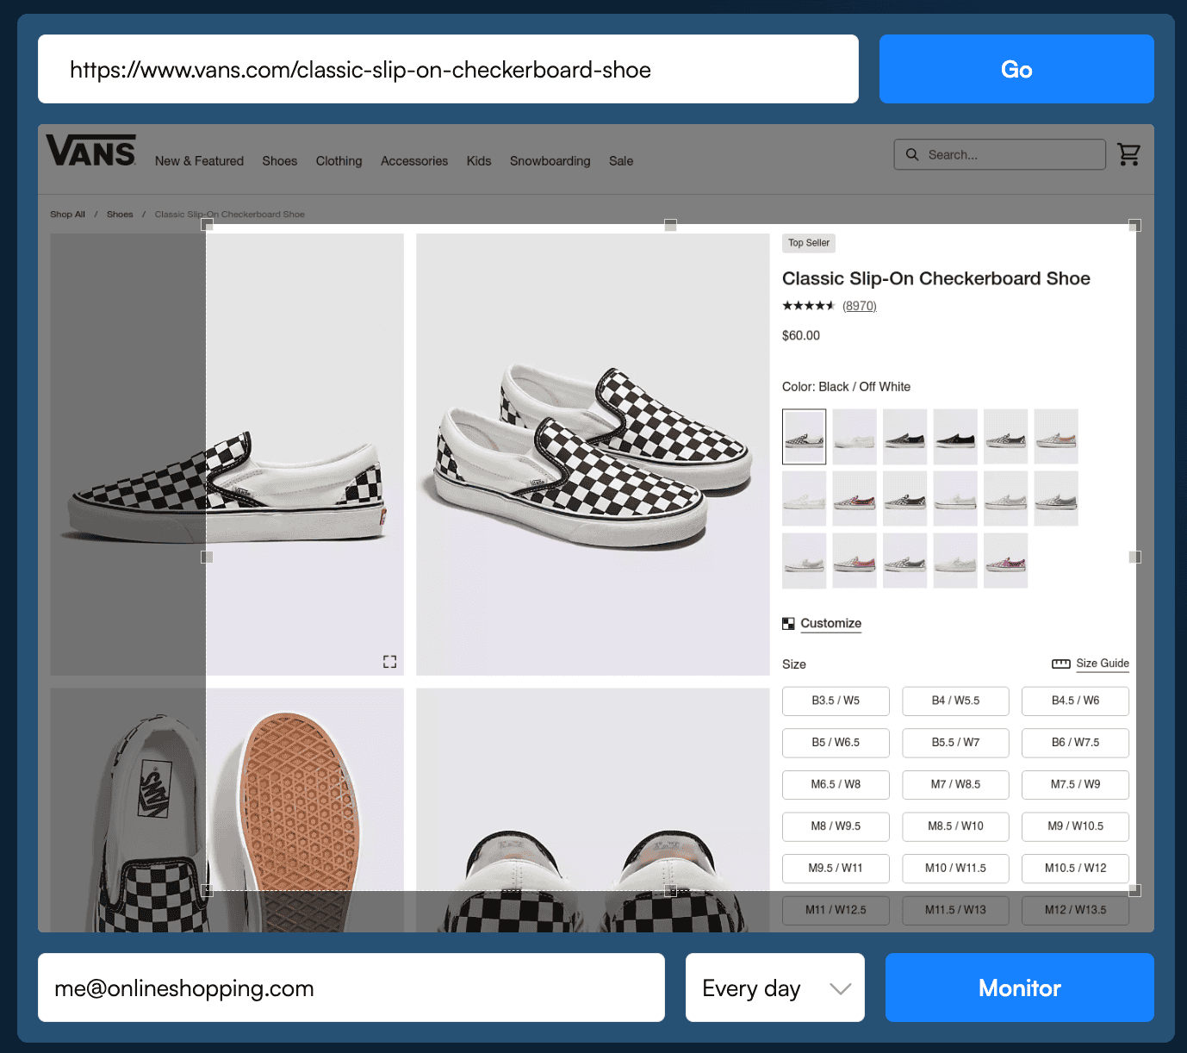1187x1053 pixels.
Task: Open the Accessories menu
Action: pos(414,161)
